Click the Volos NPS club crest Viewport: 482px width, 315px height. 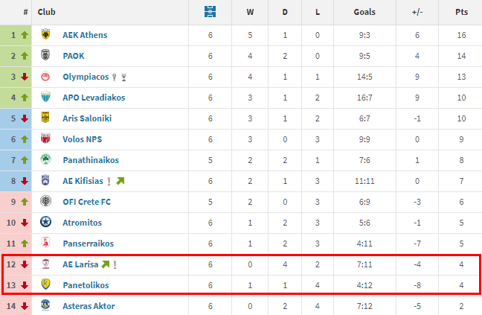click(x=45, y=139)
